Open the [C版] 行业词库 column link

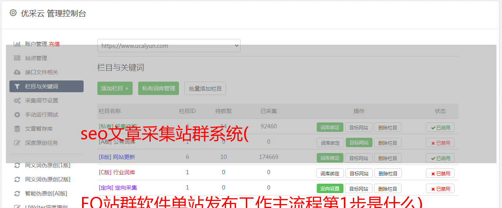pos(117,172)
